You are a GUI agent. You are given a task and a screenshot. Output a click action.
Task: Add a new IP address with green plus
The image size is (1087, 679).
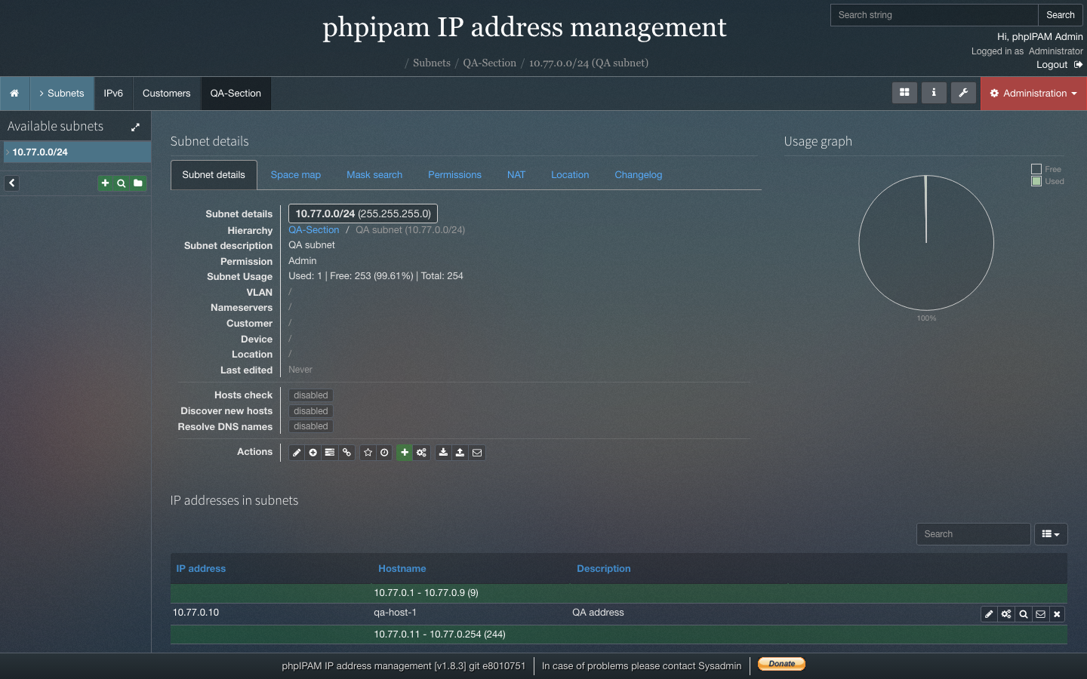[x=405, y=453]
